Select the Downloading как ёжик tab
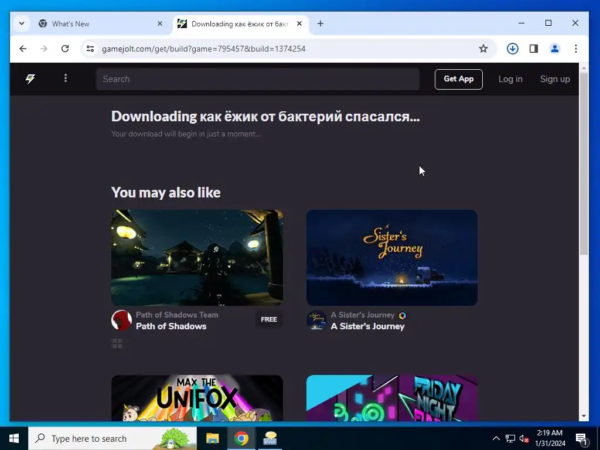Viewport: 600px width, 450px height. [x=239, y=23]
